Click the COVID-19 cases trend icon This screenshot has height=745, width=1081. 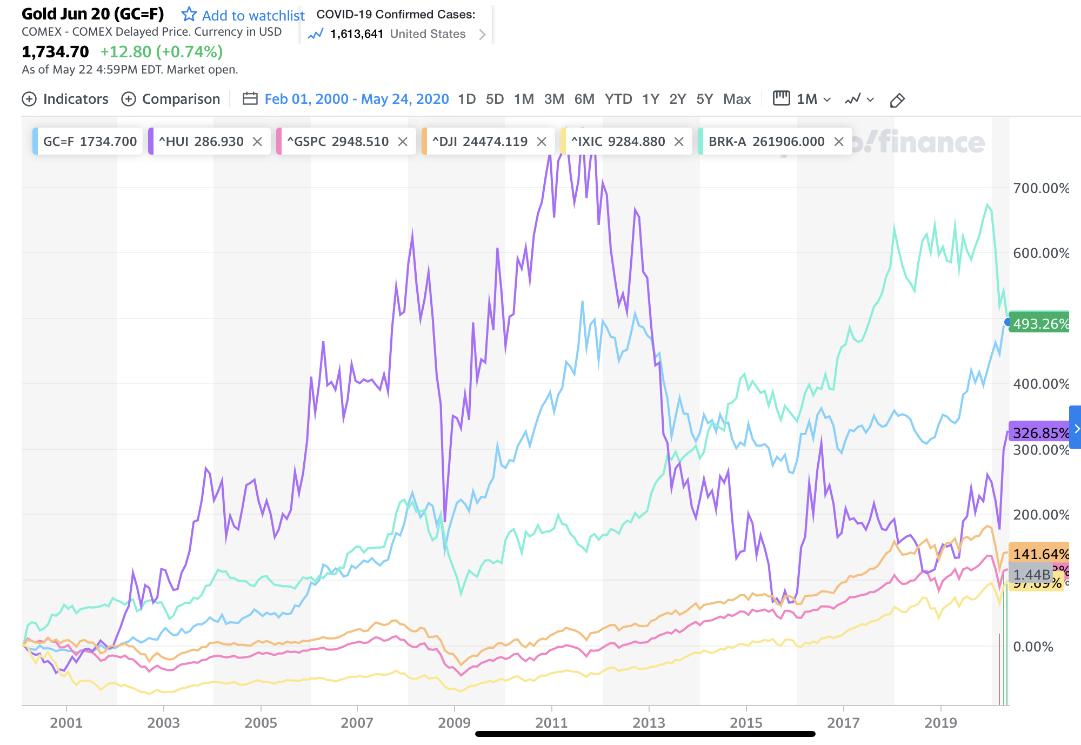315,35
